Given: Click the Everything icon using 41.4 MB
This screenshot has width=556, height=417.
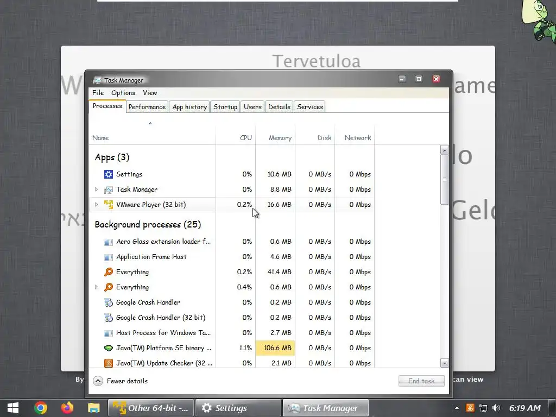Looking at the screenshot, I should pyautogui.click(x=109, y=272).
